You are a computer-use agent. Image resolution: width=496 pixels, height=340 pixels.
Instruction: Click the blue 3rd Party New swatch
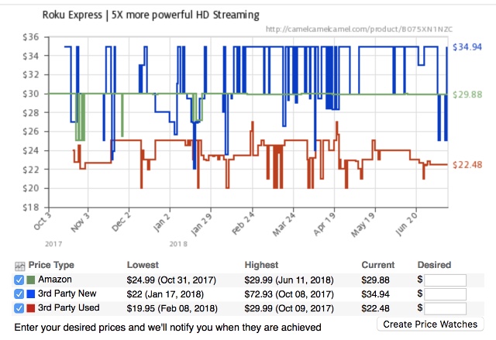click(x=31, y=294)
